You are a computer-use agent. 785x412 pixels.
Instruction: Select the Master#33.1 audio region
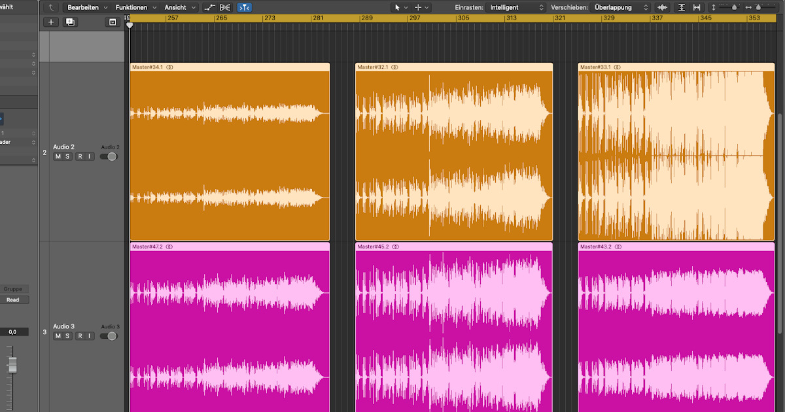coord(676,152)
